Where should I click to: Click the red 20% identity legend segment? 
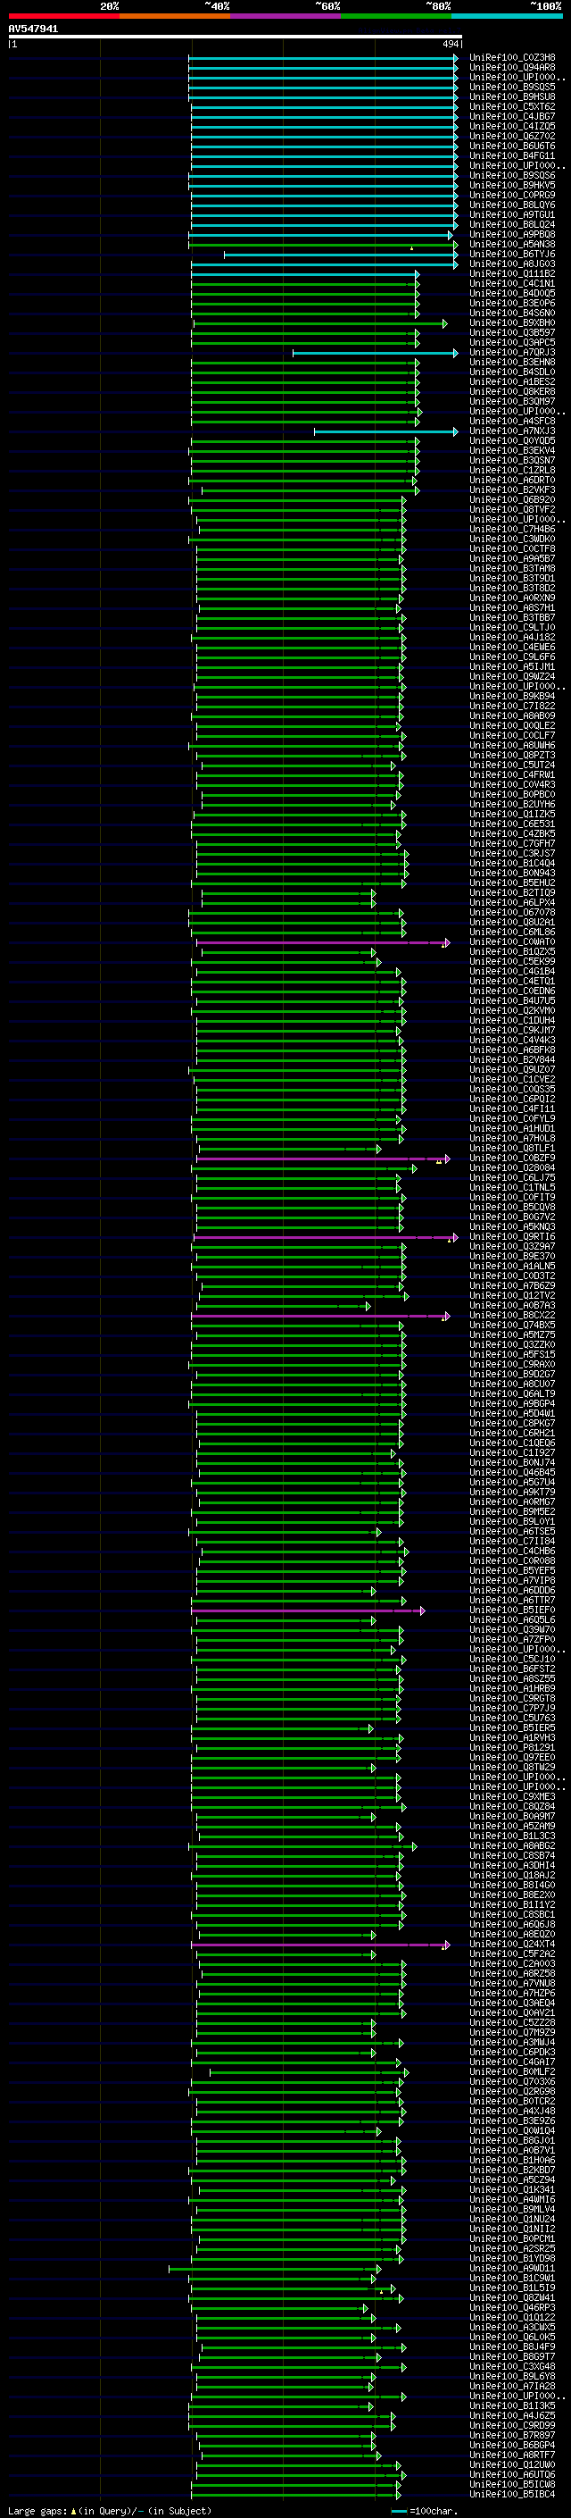click(x=63, y=16)
